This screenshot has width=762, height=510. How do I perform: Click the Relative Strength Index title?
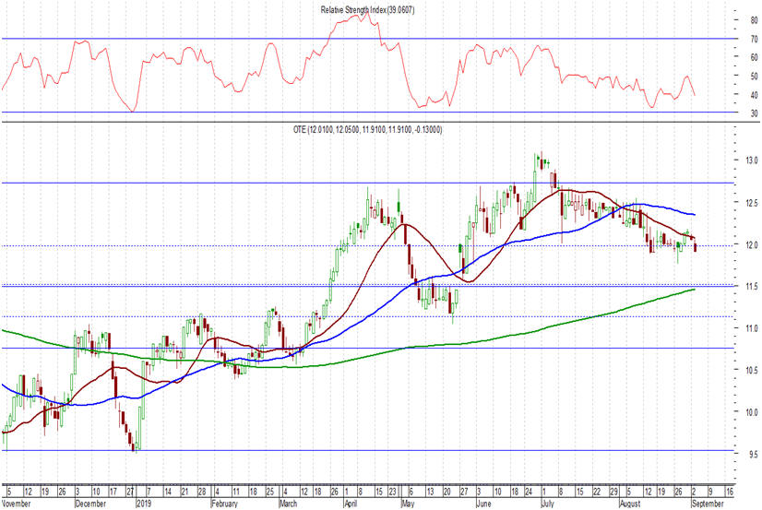pyautogui.click(x=367, y=10)
